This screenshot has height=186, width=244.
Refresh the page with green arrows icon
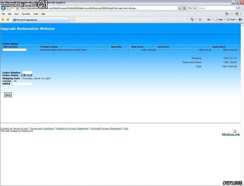coord(190,8)
